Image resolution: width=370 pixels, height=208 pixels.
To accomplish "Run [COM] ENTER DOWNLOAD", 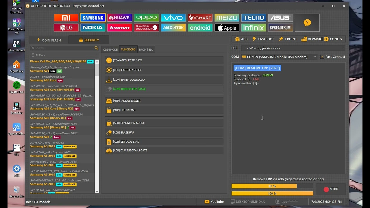I will (x=164, y=80).
